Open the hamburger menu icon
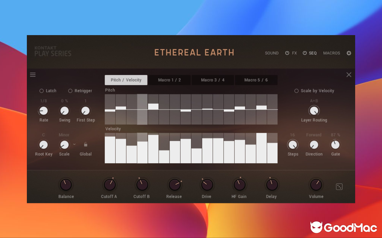382x238 pixels. (x=33, y=75)
